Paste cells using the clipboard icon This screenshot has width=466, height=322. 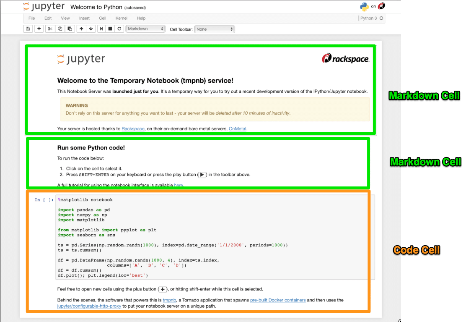tap(70, 29)
